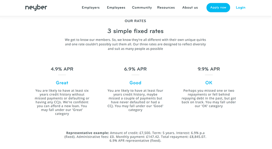This screenshot has height=149, width=272.
Task: Click the OK category description paragraph
Action: click(x=209, y=98)
